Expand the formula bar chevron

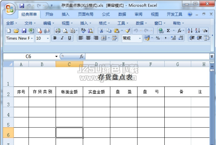[212, 56]
